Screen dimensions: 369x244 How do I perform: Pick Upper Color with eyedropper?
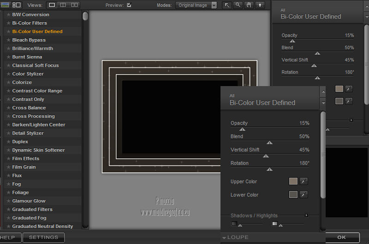pos(304,181)
